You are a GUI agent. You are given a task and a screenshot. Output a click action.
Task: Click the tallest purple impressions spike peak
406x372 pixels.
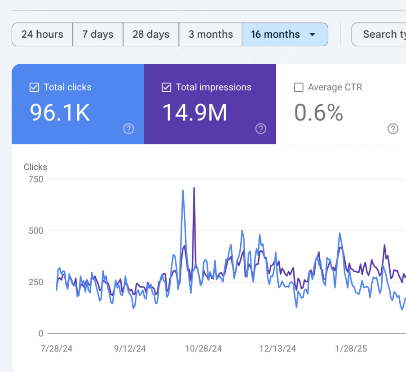[194, 188]
